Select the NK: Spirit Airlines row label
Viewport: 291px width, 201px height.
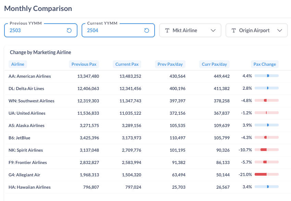[26, 150]
